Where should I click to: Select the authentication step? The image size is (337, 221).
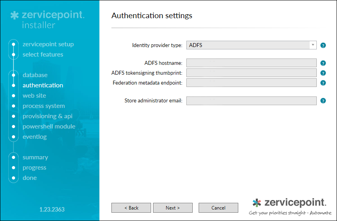(x=43, y=85)
